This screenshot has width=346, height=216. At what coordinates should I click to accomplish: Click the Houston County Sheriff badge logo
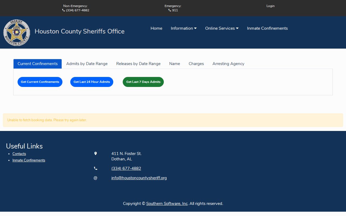[x=17, y=32]
